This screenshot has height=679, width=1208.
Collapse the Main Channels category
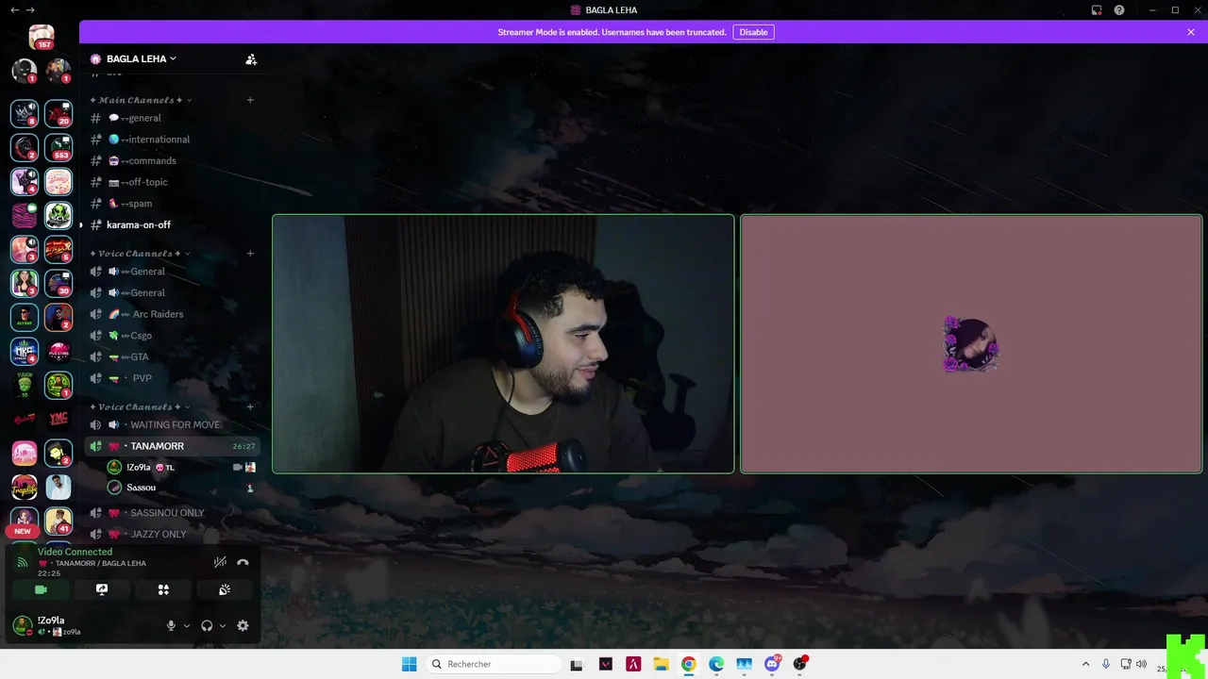point(141,100)
